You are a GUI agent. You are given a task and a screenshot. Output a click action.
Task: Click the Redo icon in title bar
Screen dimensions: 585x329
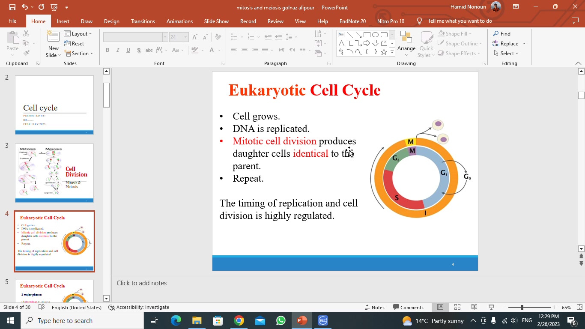point(41,7)
